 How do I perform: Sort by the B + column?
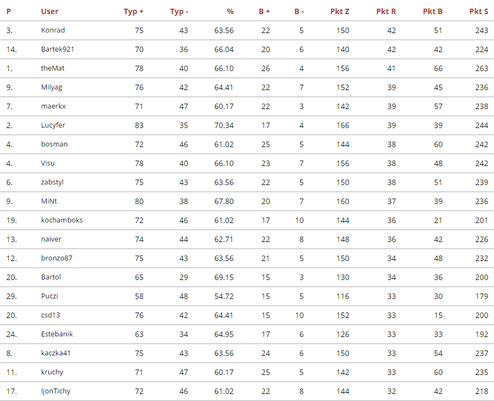click(x=264, y=11)
